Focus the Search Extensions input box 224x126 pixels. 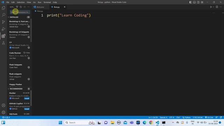click(20, 12)
